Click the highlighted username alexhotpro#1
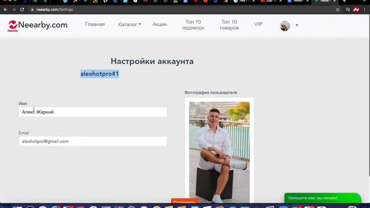 (99, 74)
